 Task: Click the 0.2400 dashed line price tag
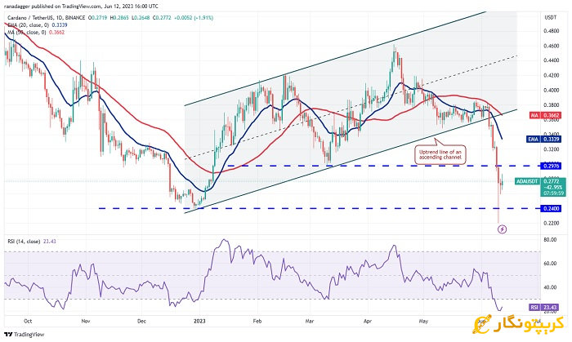[551, 209]
